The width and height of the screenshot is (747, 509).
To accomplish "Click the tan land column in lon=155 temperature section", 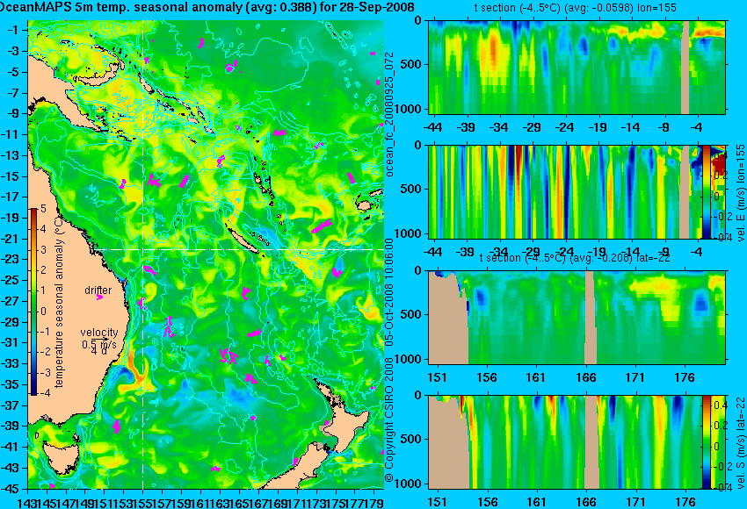I will pos(685,67).
